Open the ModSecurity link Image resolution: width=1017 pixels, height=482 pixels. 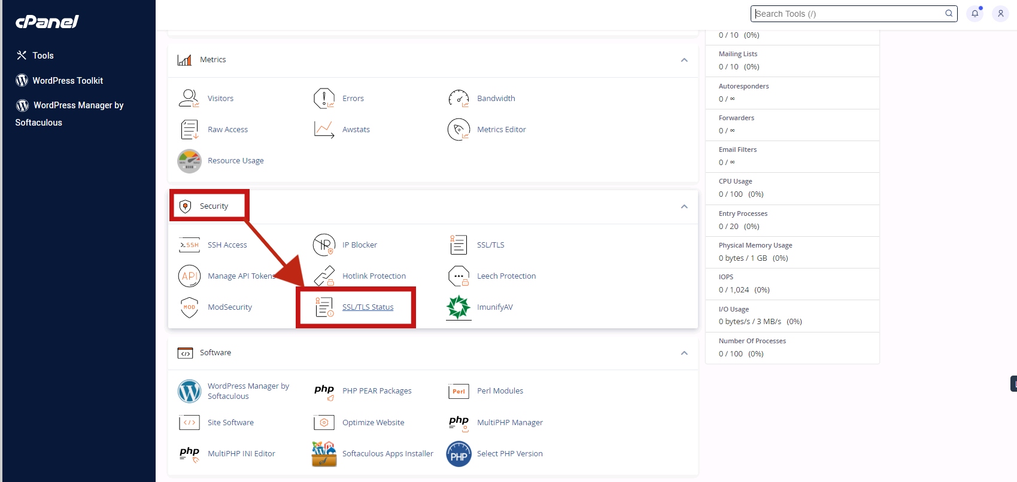point(230,307)
